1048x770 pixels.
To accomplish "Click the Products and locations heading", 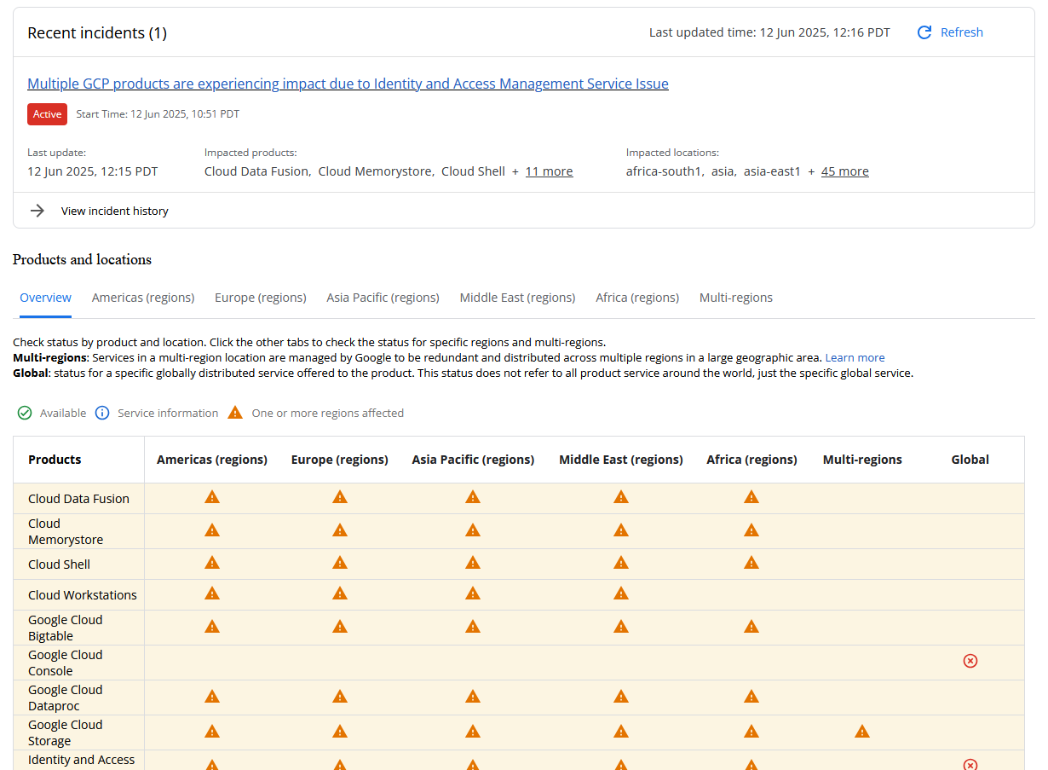I will (83, 259).
